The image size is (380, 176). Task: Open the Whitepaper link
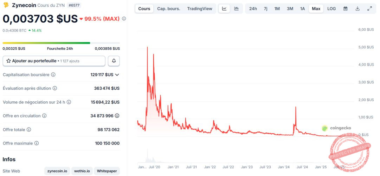[107, 171]
